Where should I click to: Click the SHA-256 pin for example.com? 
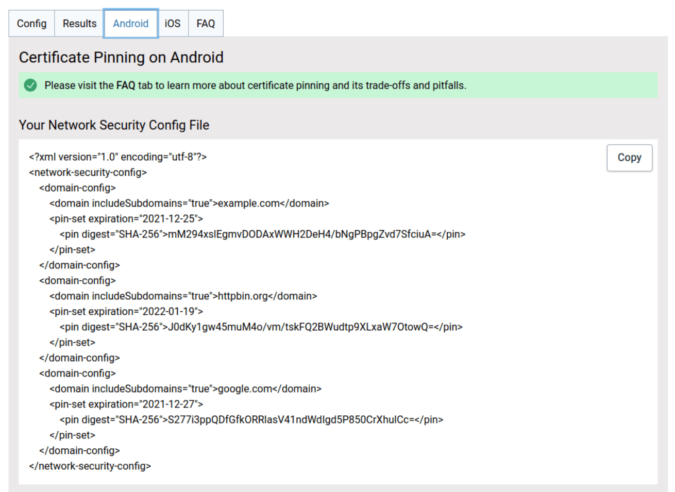tap(263, 234)
